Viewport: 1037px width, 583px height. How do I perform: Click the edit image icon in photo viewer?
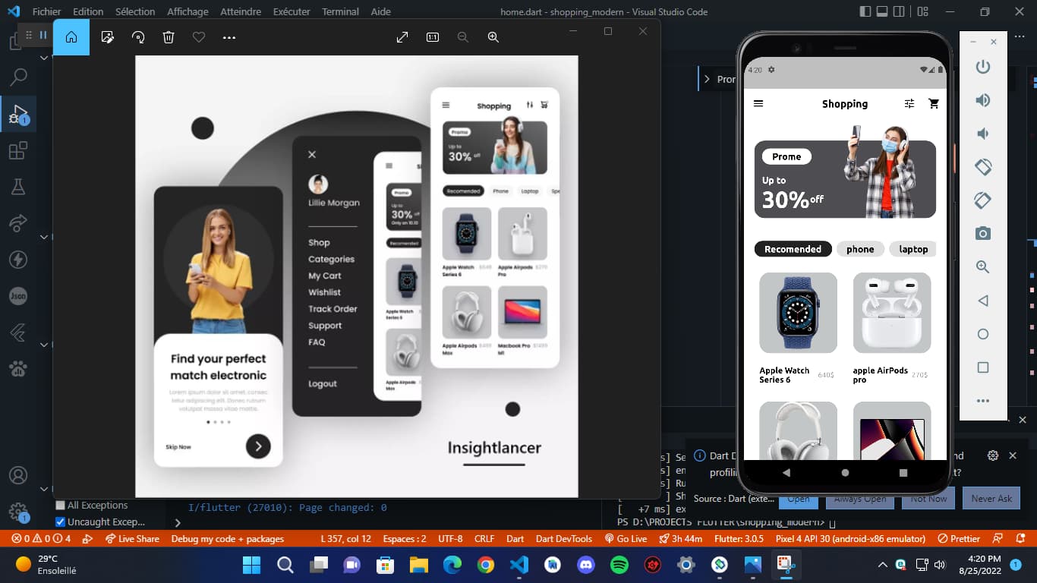pos(108,37)
